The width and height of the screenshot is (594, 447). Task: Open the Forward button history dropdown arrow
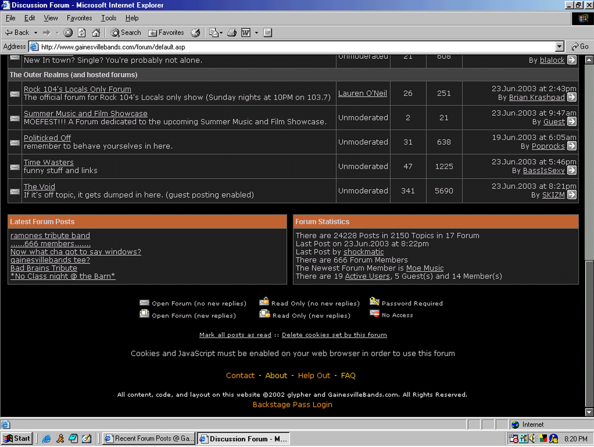point(57,33)
